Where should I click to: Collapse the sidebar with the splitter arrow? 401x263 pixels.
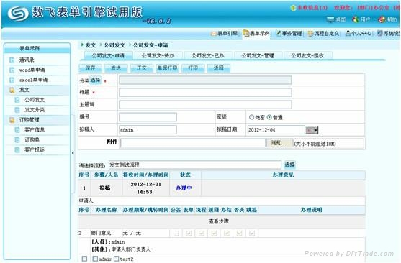pyautogui.click(x=73, y=153)
